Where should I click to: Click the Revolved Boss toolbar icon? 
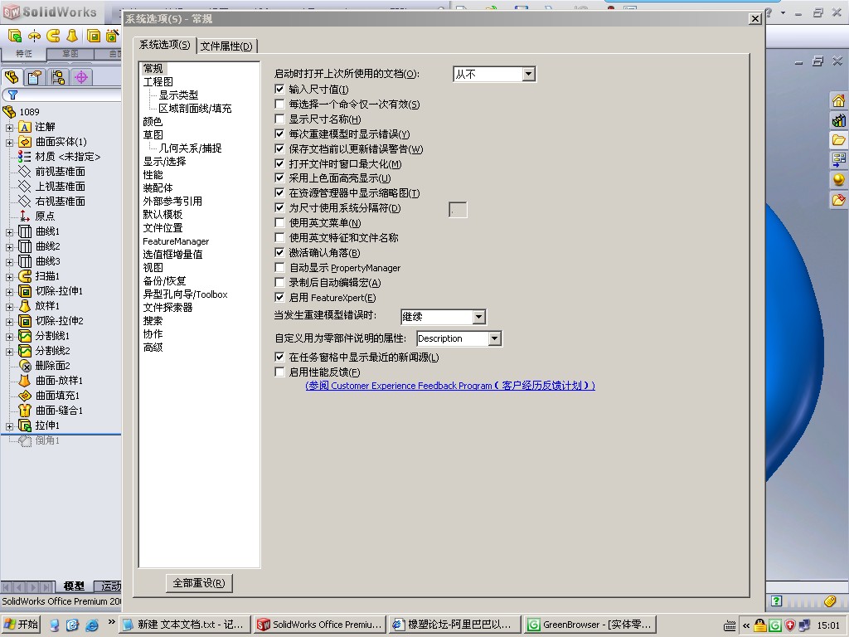click(x=34, y=36)
